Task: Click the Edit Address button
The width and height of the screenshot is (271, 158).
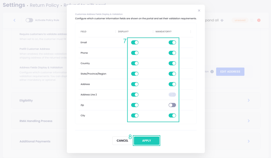Action: point(230,72)
